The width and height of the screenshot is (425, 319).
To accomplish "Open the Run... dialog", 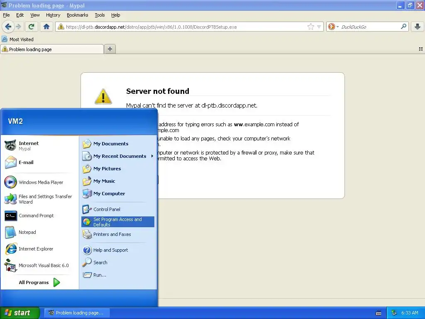I will point(118,275).
